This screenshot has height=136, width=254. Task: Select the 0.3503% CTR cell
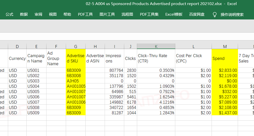pyautogui.click(x=156, y=70)
